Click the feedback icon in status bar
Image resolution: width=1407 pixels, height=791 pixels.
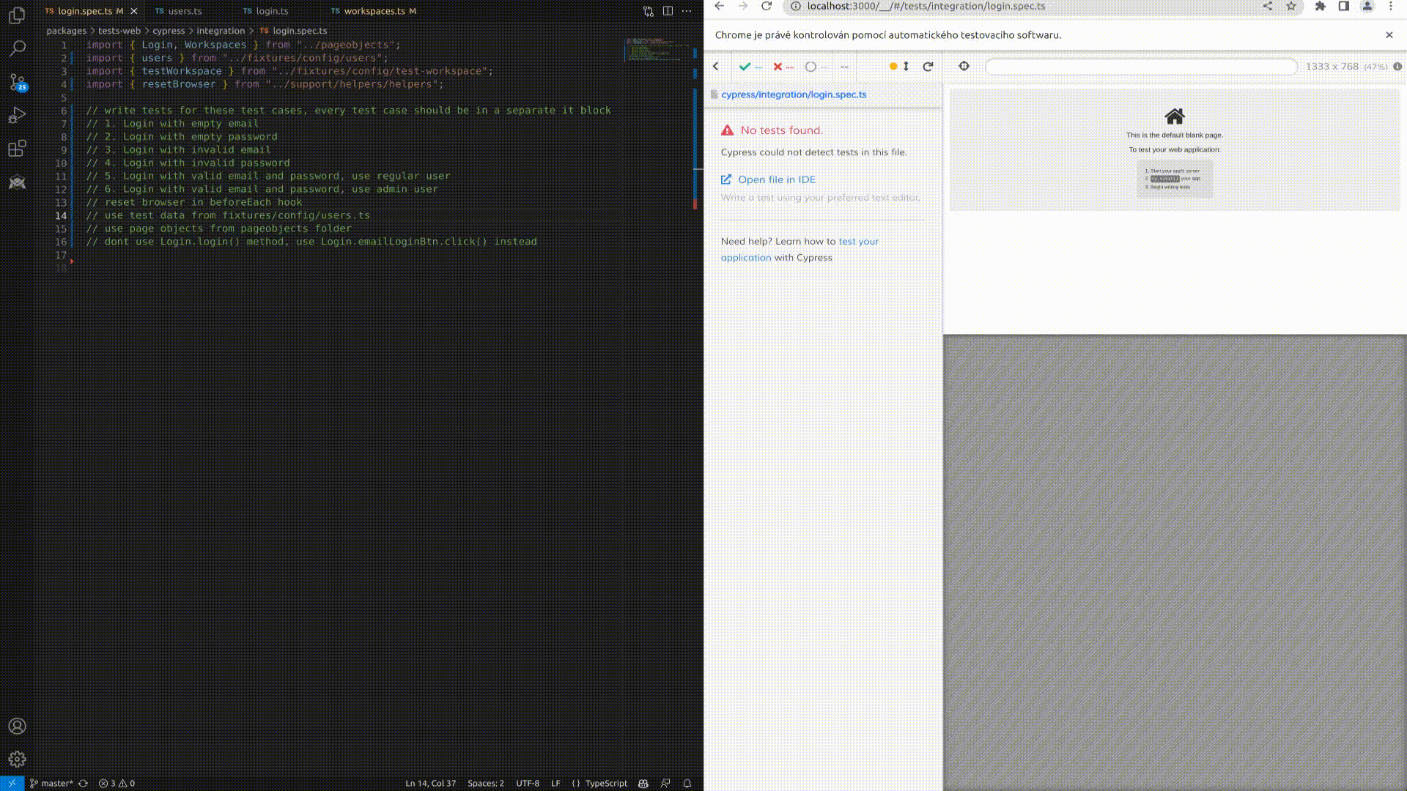click(665, 783)
